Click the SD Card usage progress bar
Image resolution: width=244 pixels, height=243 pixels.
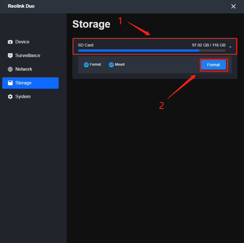coord(152,50)
